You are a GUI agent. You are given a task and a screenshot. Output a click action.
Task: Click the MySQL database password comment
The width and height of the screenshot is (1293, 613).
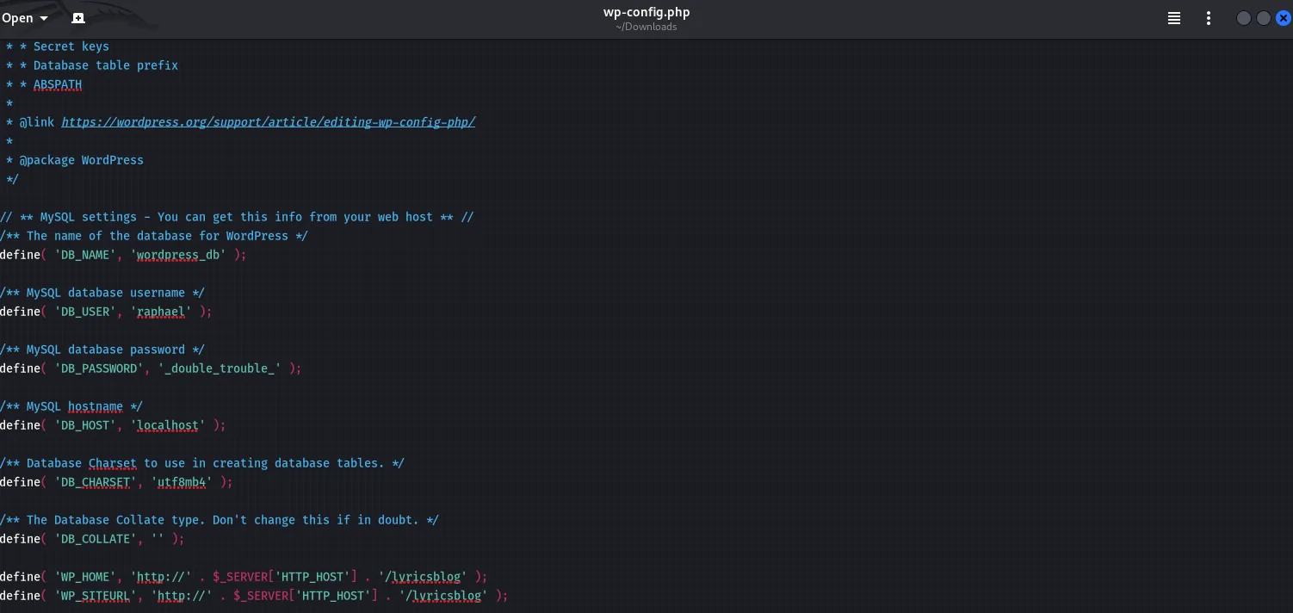click(102, 350)
